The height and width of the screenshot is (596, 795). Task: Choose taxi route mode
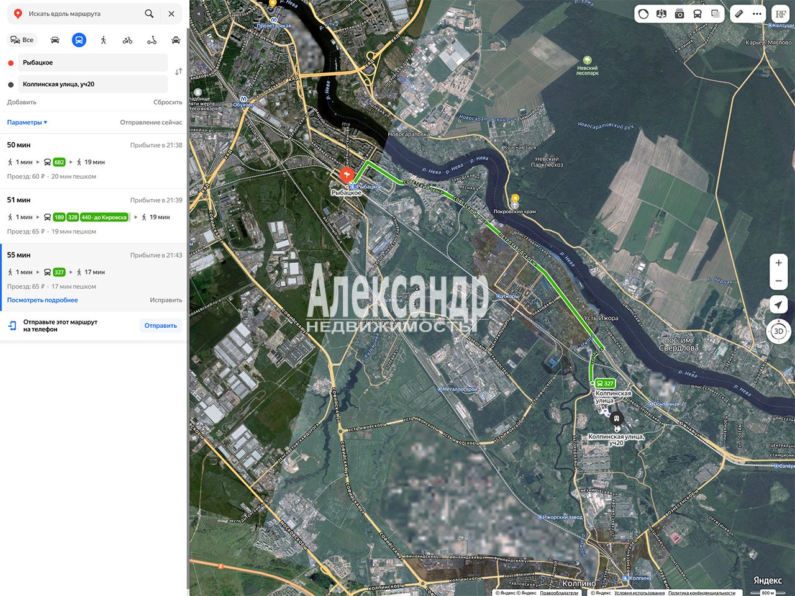click(x=176, y=40)
